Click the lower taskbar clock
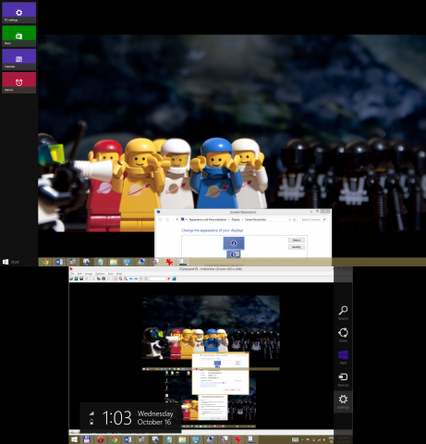Viewport: 426px width, 444px height. coord(344,439)
